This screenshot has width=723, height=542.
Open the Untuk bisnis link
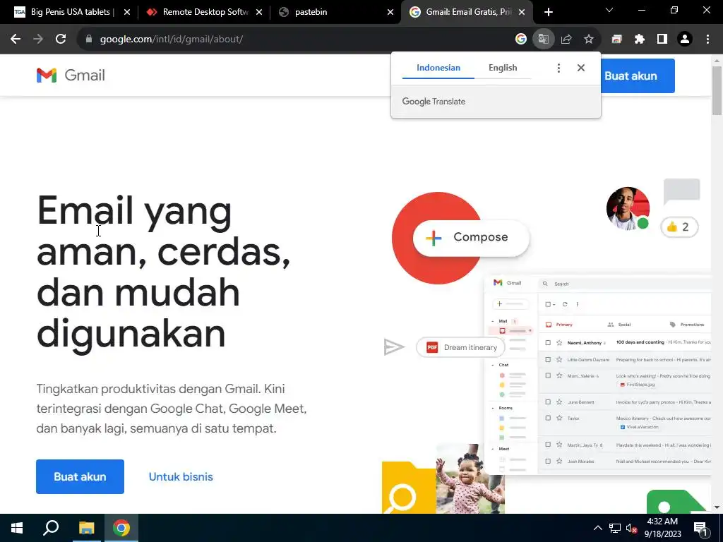click(x=181, y=476)
